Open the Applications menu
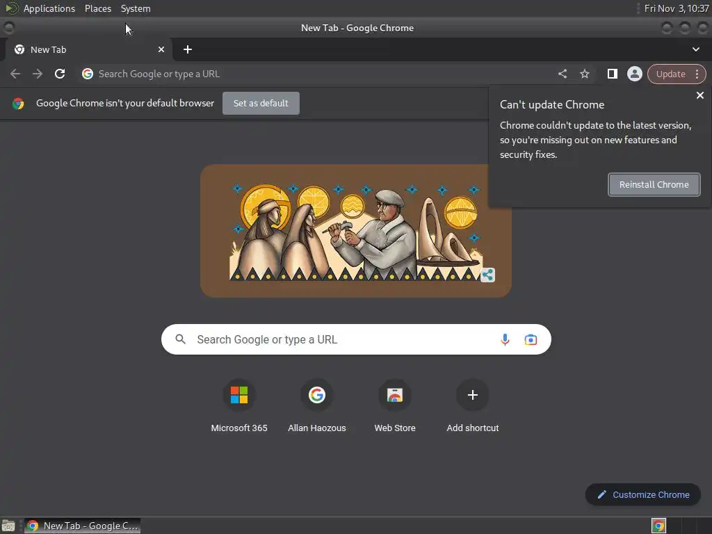Viewport: 712px width, 534px height. (x=49, y=8)
